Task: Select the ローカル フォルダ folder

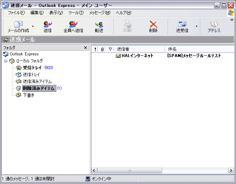Action: click(x=30, y=61)
